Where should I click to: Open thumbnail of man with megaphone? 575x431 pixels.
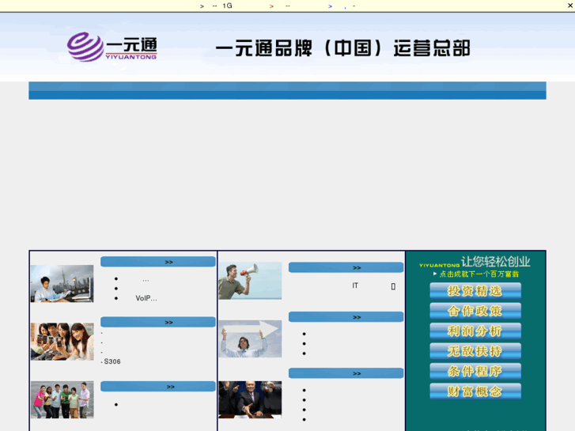click(x=250, y=281)
